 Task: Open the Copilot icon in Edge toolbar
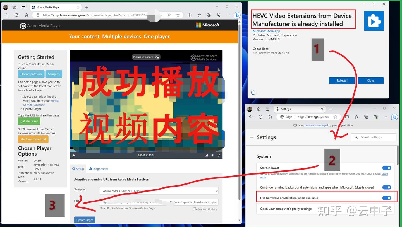pyautogui.click(x=237, y=15)
